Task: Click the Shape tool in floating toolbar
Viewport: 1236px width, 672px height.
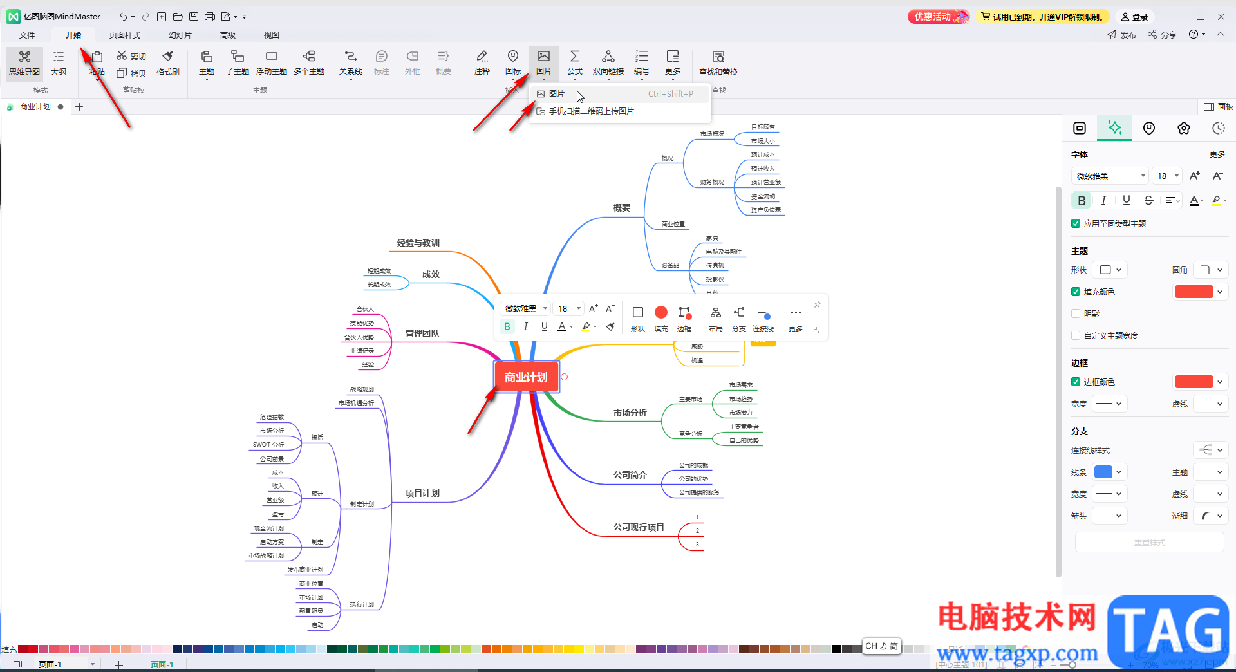Action: point(638,319)
